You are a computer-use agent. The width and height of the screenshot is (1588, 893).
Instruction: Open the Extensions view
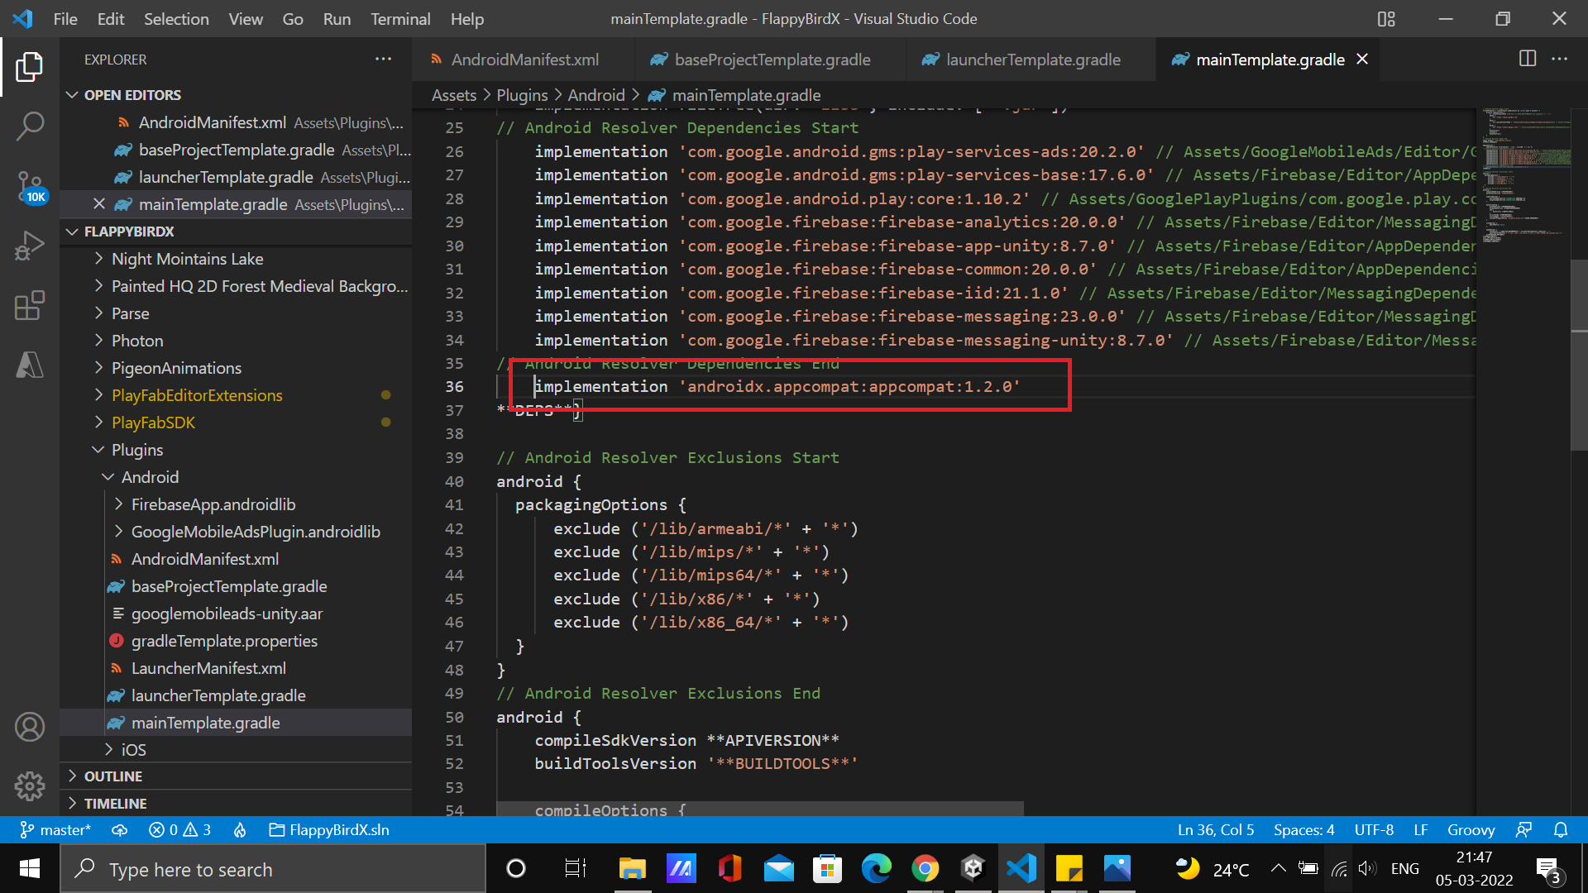30,305
